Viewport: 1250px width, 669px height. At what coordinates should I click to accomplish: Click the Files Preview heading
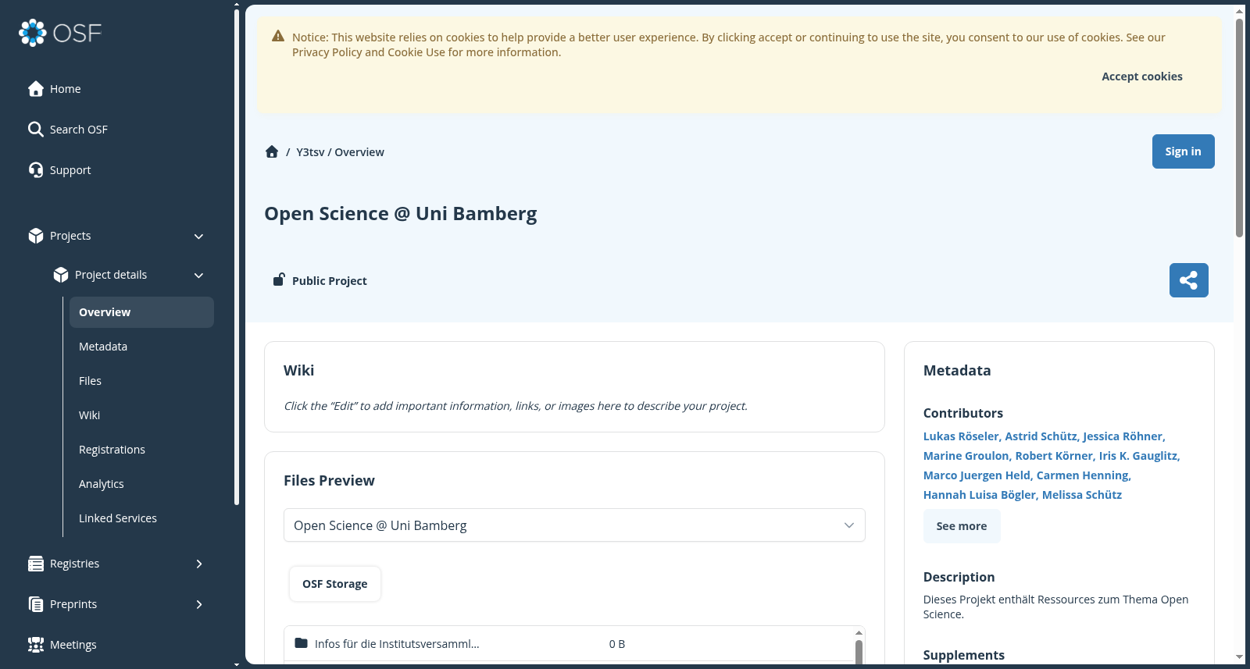329,481
